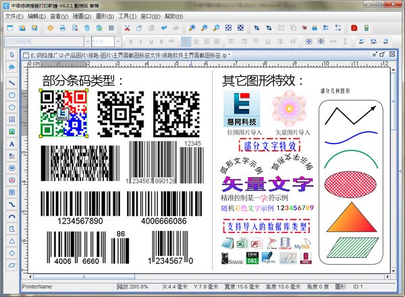Open the 文件(F) menu

tap(13, 15)
